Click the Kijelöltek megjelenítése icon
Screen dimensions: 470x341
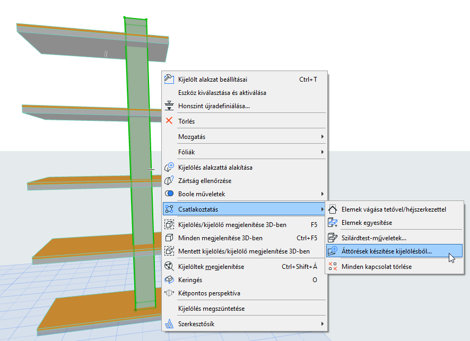[169, 266]
